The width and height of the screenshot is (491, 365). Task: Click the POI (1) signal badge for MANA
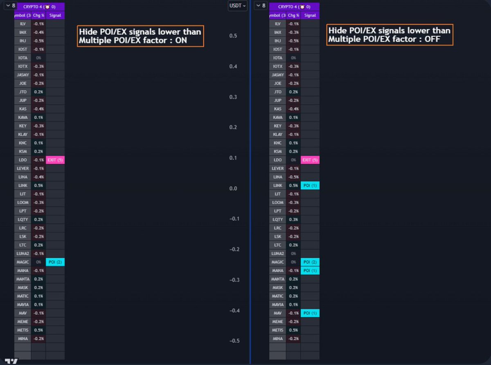(310, 270)
